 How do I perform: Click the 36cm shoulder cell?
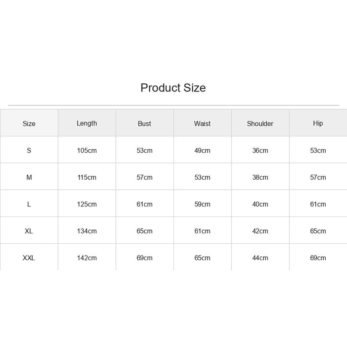pyautogui.click(x=260, y=151)
